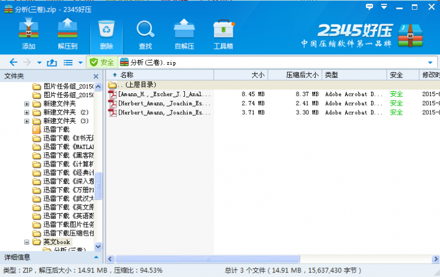Click the folder tree scroll down arrow
Image resolution: width=440 pixels, height=277 pixels.
click(x=98, y=246)
